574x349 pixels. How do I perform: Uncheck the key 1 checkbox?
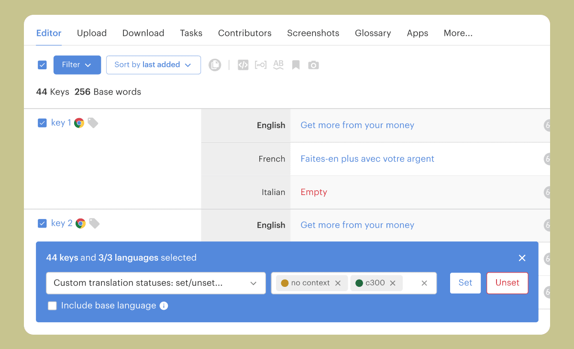click(42, 123)
